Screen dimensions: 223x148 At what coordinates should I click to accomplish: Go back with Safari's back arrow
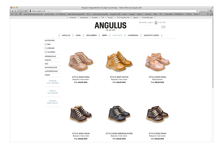click(x=12, y=11)
